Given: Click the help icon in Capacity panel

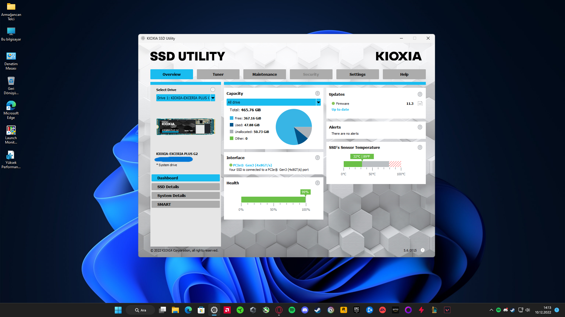Looking at the screenshot, I should click(x=318, y=93).
